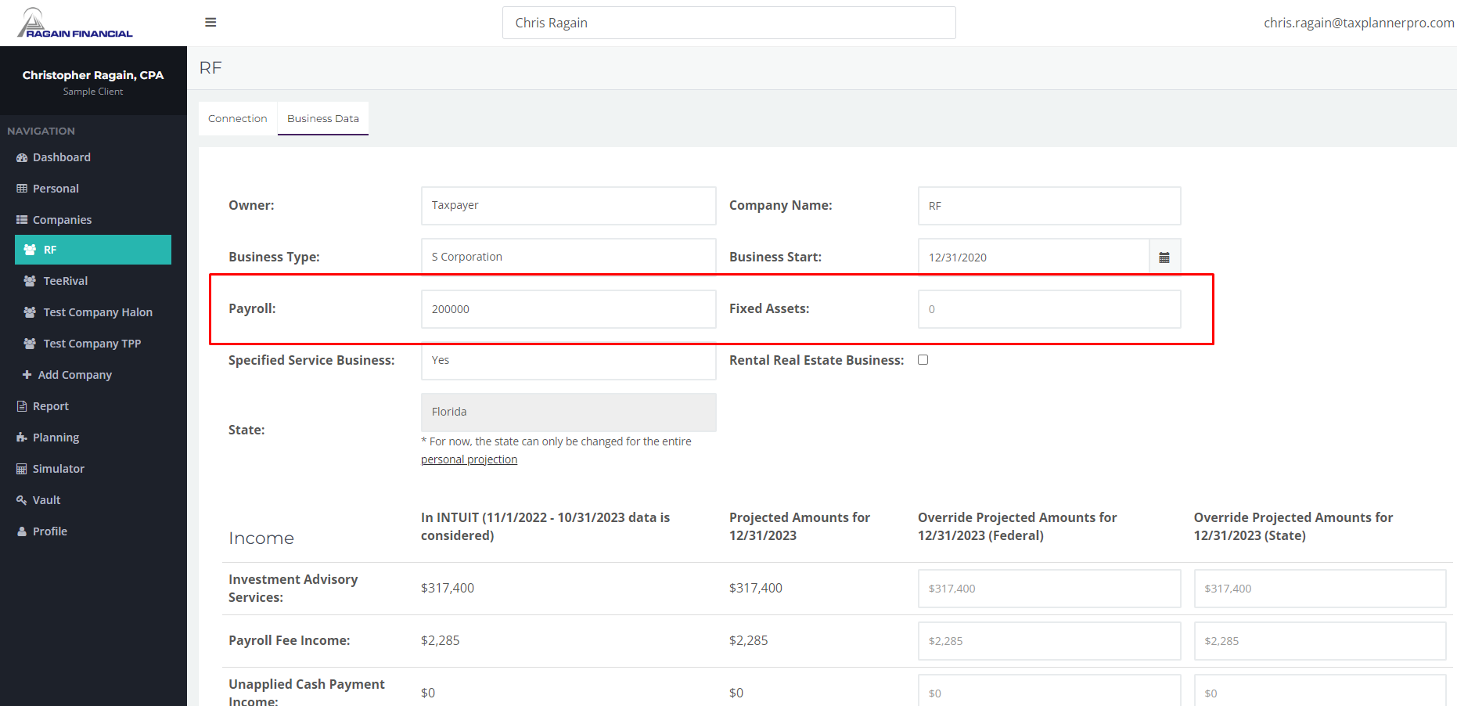This screenshot has width=1457, height=706.
Task: Click the plus icon beside Add Company
Action: point(27,375)
